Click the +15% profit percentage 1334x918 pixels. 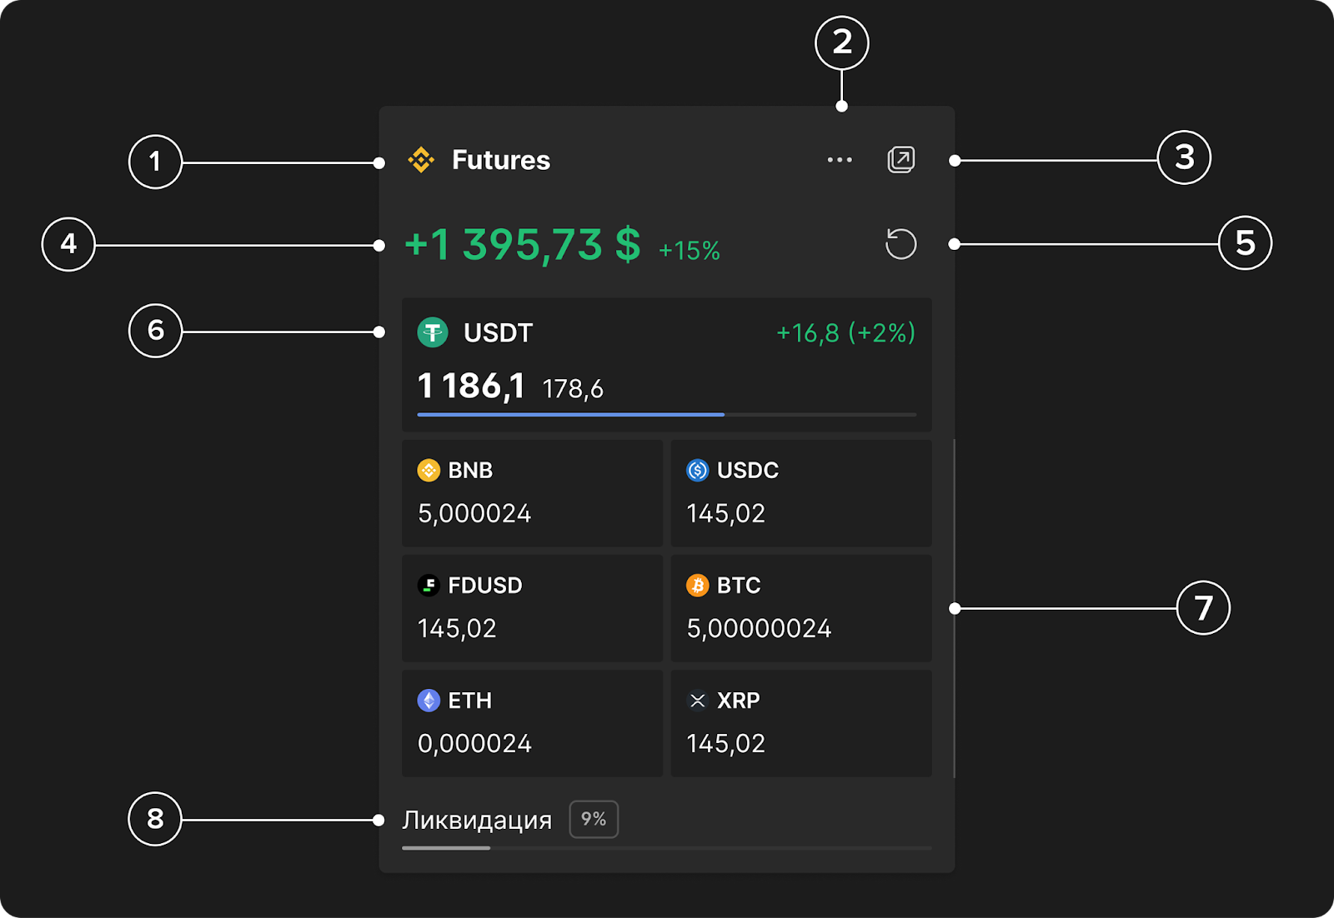coord(690,250)
